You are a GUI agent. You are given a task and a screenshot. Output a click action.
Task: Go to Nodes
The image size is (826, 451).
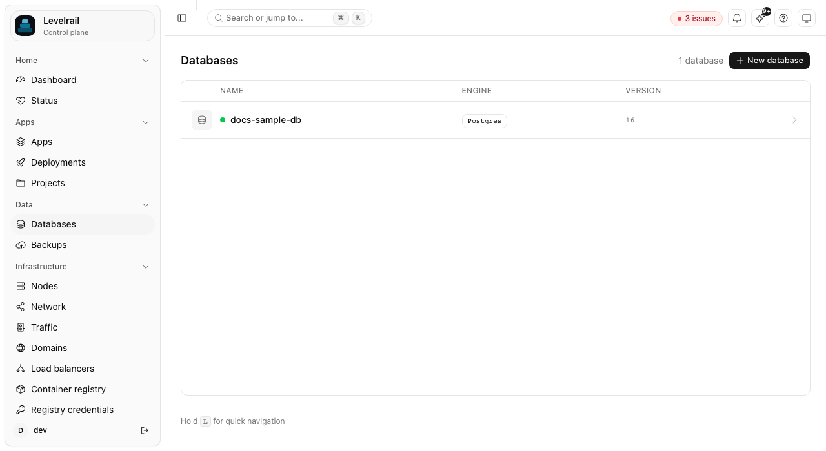[83, 286]
